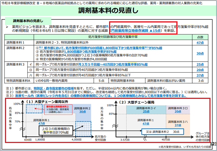
Task: Click underlined 特別区・政令指定都市の地域 in 注1
Action: tap(54, 88)
